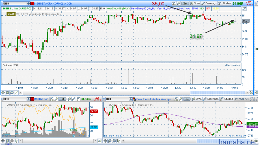Open share icon in daily DISH chart header
This screenshot has width=259, height=145.
coord(52,99)
